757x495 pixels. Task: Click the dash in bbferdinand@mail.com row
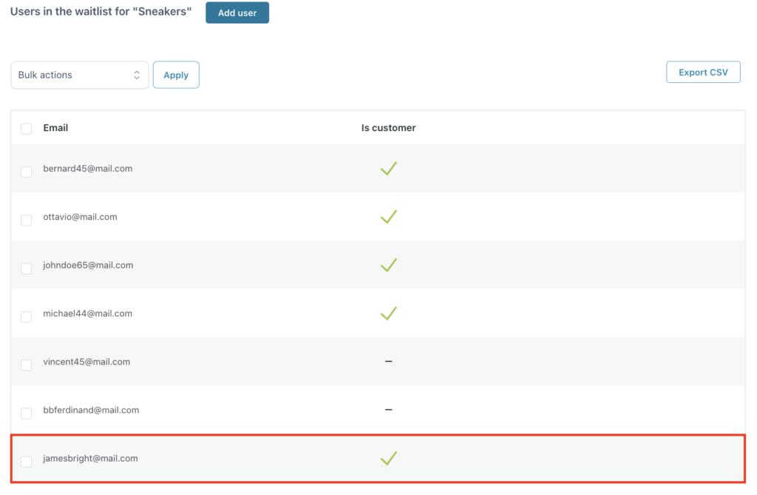tap(388, 409)
